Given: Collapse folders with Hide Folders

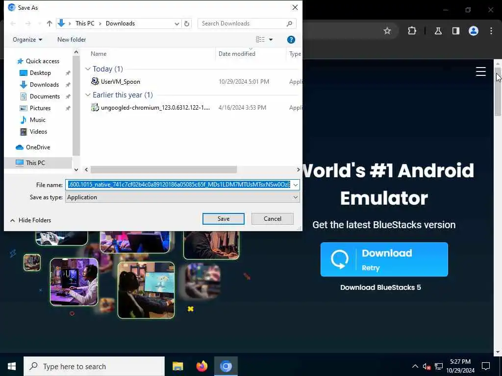Looking at the screenshot, I should [x=30, y=220].
